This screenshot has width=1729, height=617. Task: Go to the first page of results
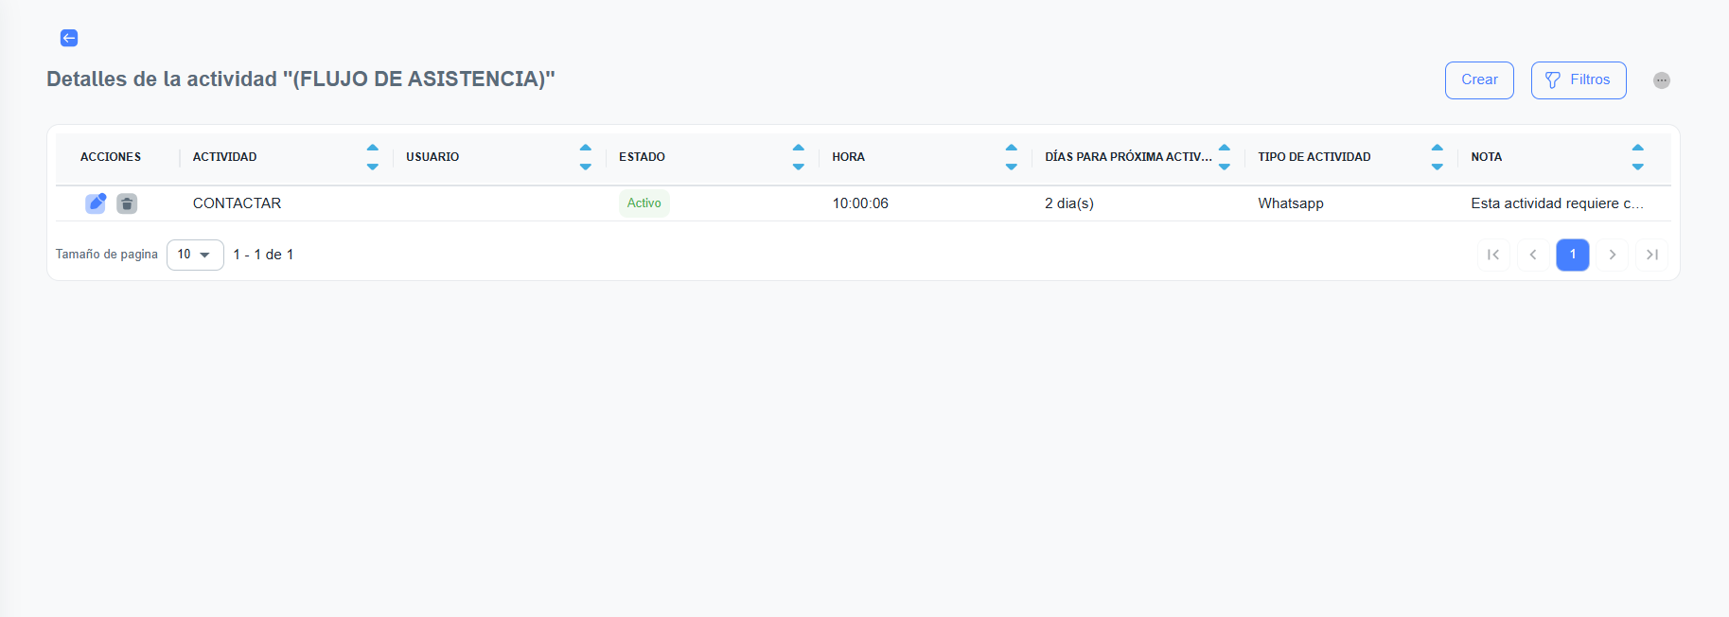click(1493, 255)
